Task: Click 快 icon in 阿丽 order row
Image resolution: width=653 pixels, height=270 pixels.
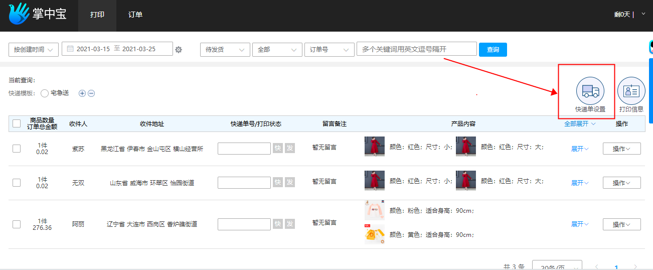Action: click(278, 224)
